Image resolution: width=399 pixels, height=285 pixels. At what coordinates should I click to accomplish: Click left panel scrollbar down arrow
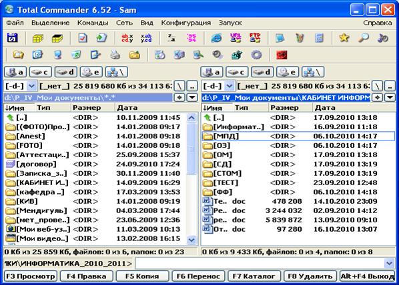[191, 240]
